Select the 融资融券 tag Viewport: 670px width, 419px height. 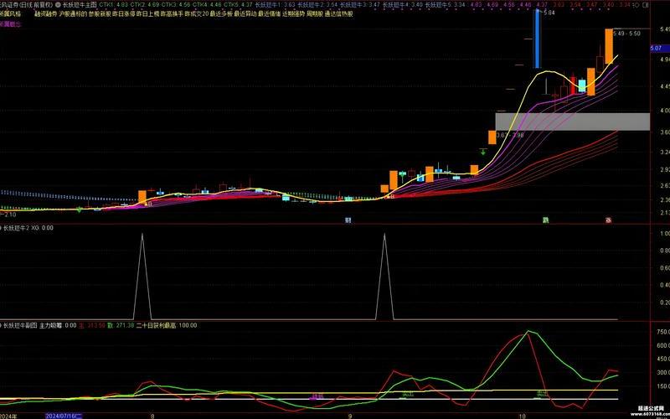[x=47, y=14]
